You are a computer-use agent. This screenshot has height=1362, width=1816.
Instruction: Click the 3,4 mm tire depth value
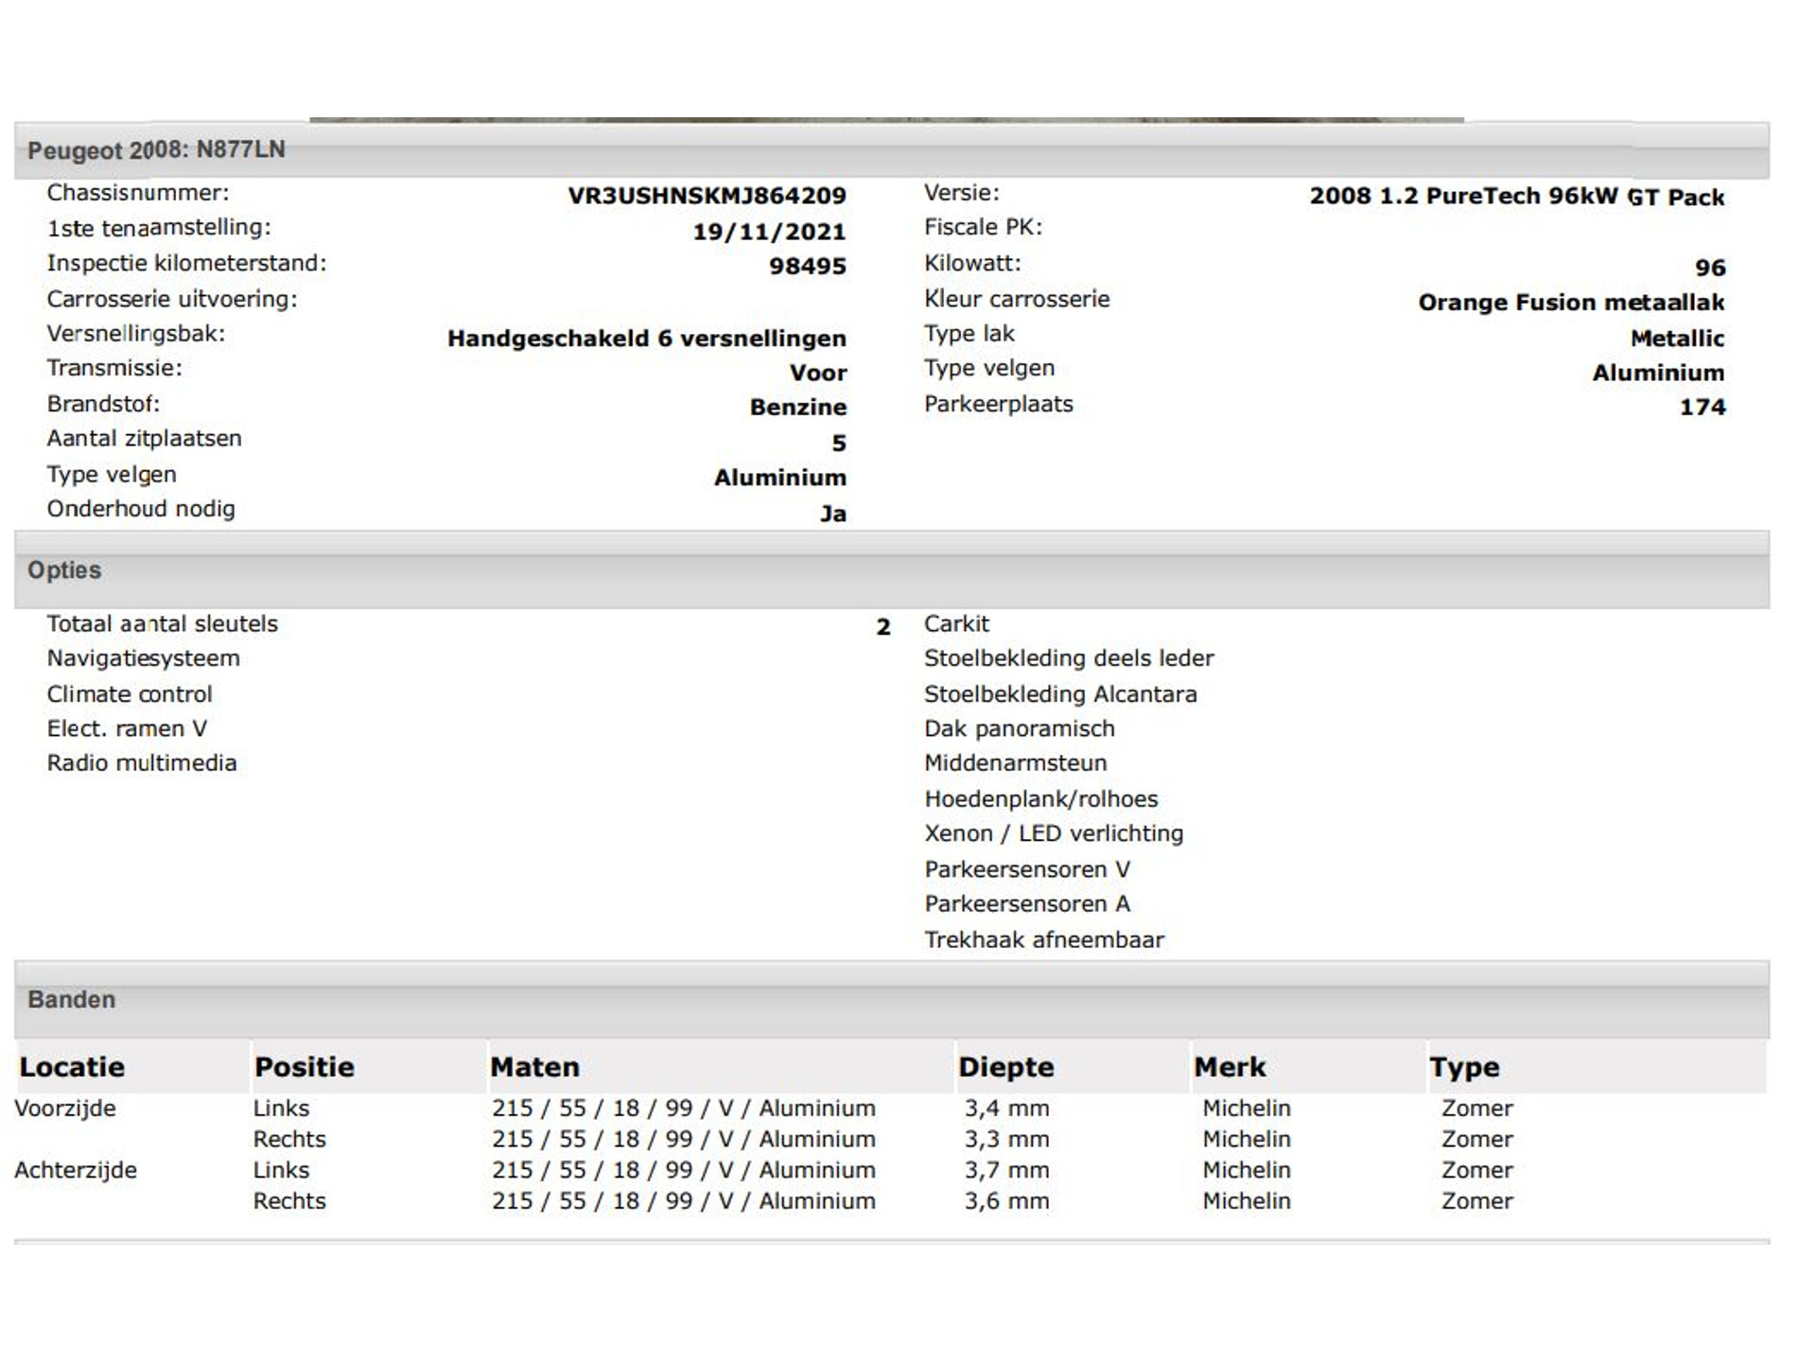pyautogui.click(x=1006, y=1108)
